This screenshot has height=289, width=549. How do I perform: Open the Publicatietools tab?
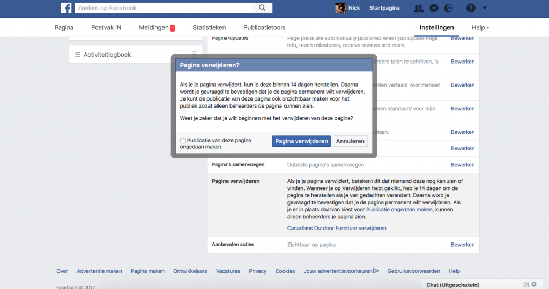pyautogui.click(x=264, y=28)
